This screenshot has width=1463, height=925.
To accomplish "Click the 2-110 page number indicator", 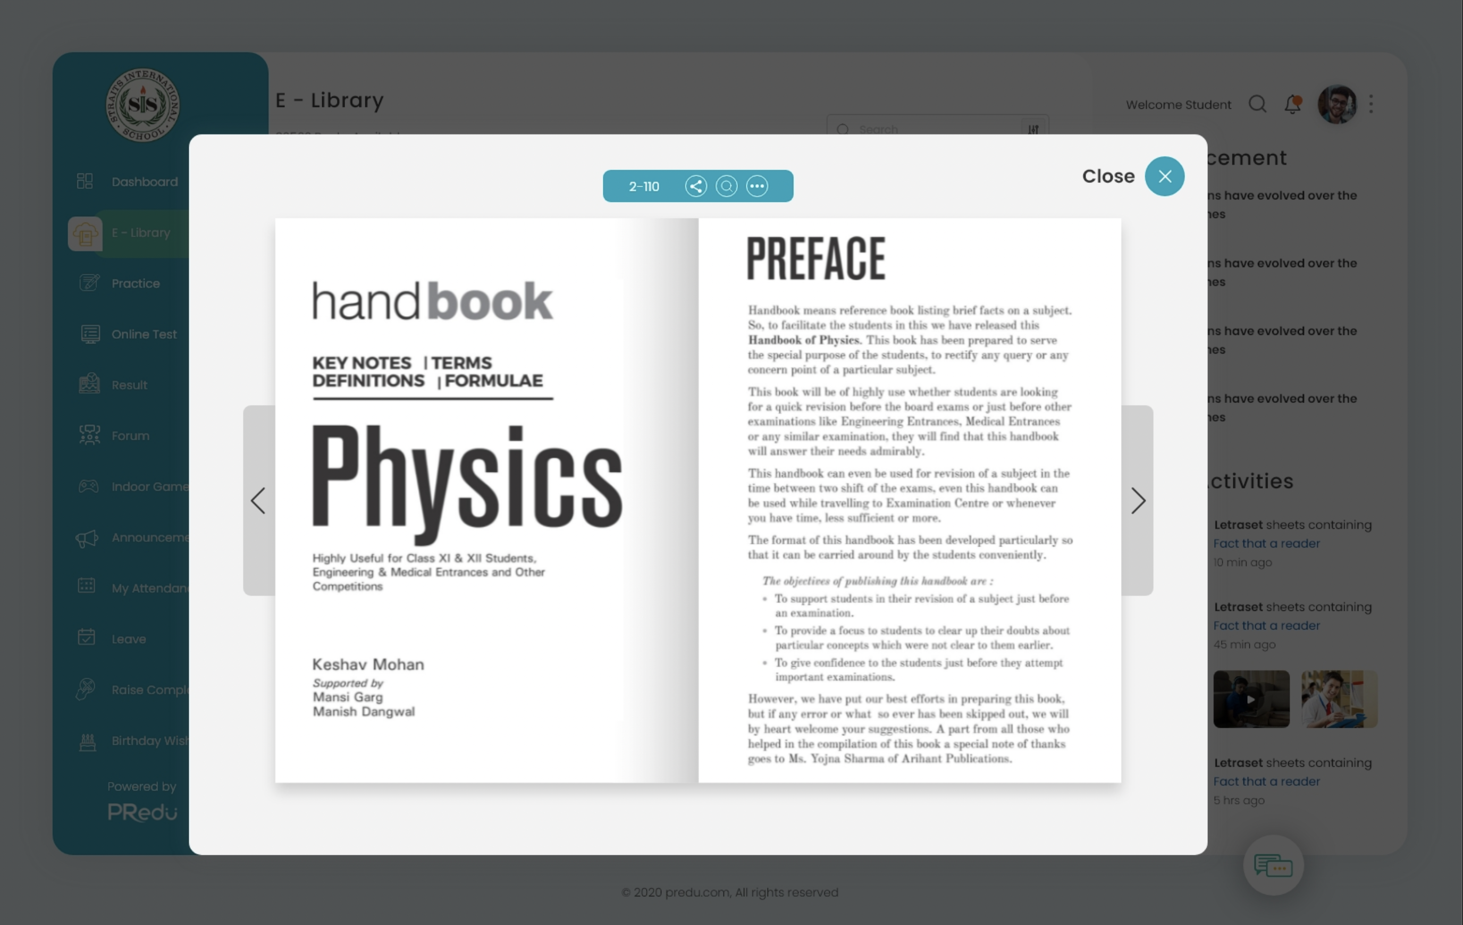I will coord(643,187).
